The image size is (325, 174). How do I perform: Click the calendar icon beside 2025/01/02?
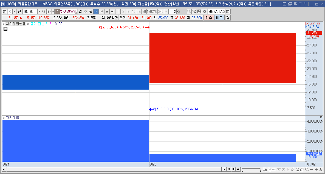[228, 11]
